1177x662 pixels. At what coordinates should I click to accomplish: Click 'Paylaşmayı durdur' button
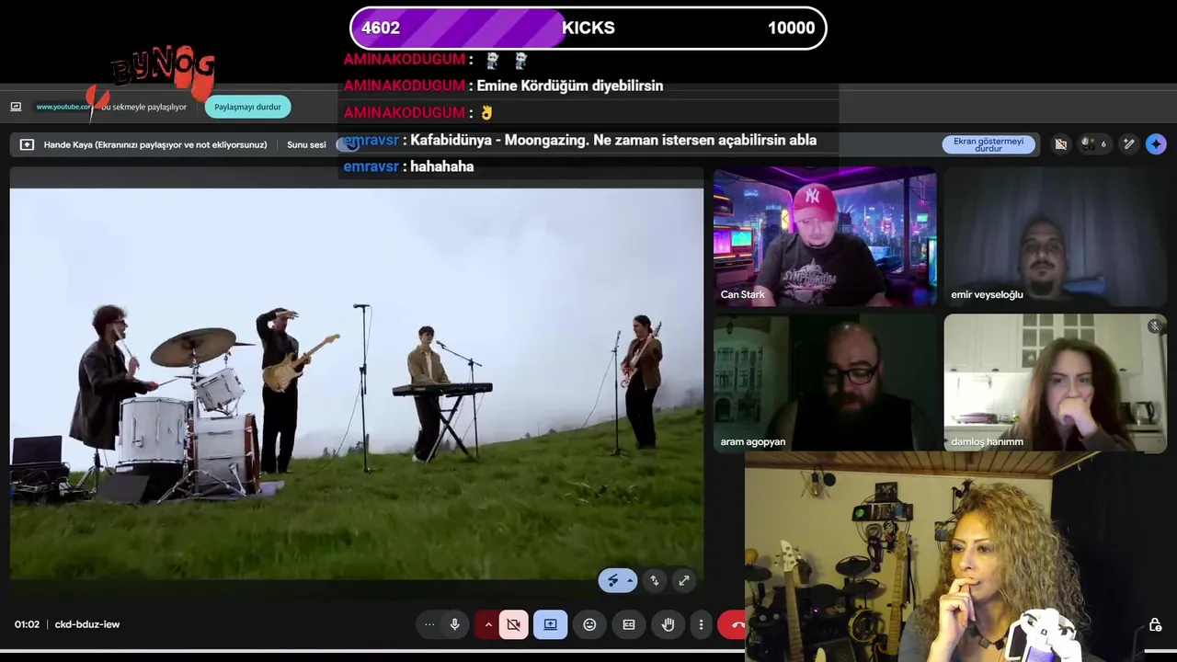click(x=247, y=107)
